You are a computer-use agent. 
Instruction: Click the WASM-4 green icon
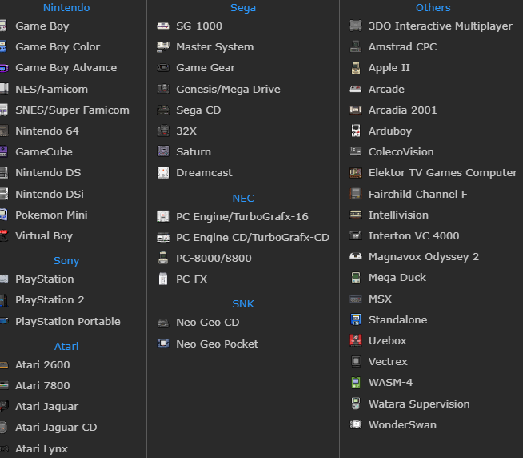(x=356, y=383)
